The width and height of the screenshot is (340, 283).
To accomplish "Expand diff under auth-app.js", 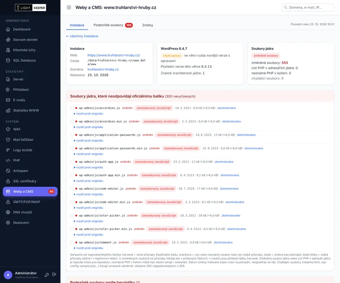I will (x=88, y=167).
